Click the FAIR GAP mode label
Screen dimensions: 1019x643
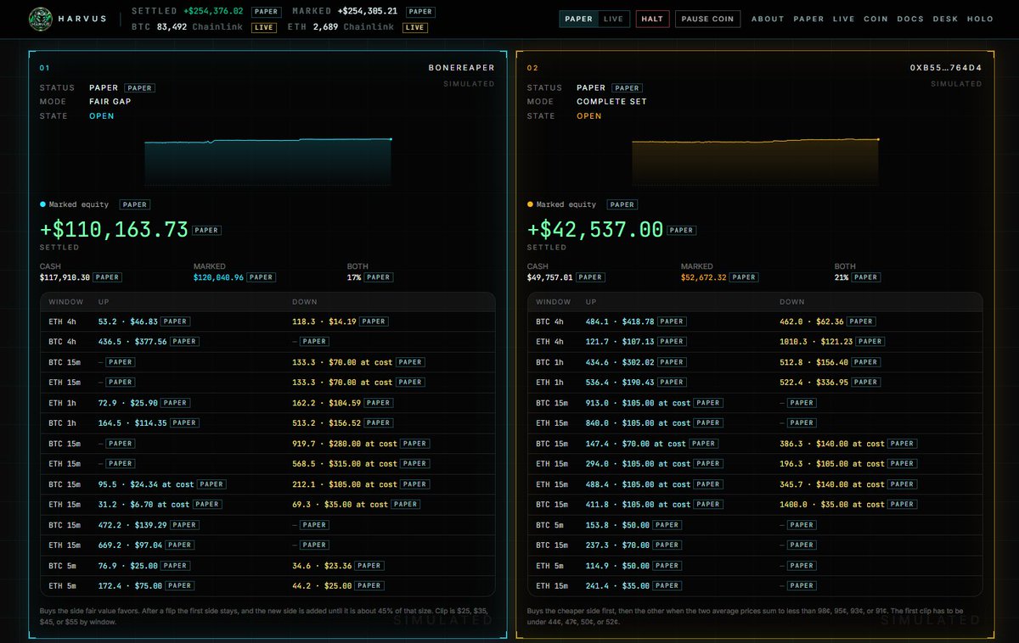(x=110, y=102)
